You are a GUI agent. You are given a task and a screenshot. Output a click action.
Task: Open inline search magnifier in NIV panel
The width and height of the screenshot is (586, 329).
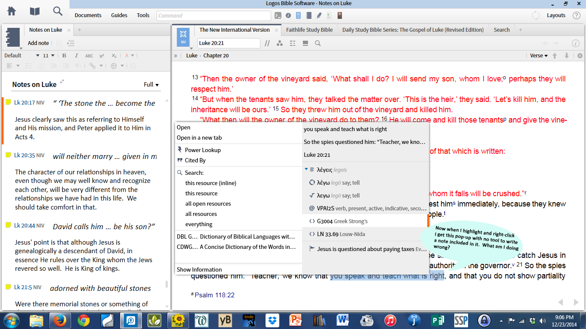318,43
